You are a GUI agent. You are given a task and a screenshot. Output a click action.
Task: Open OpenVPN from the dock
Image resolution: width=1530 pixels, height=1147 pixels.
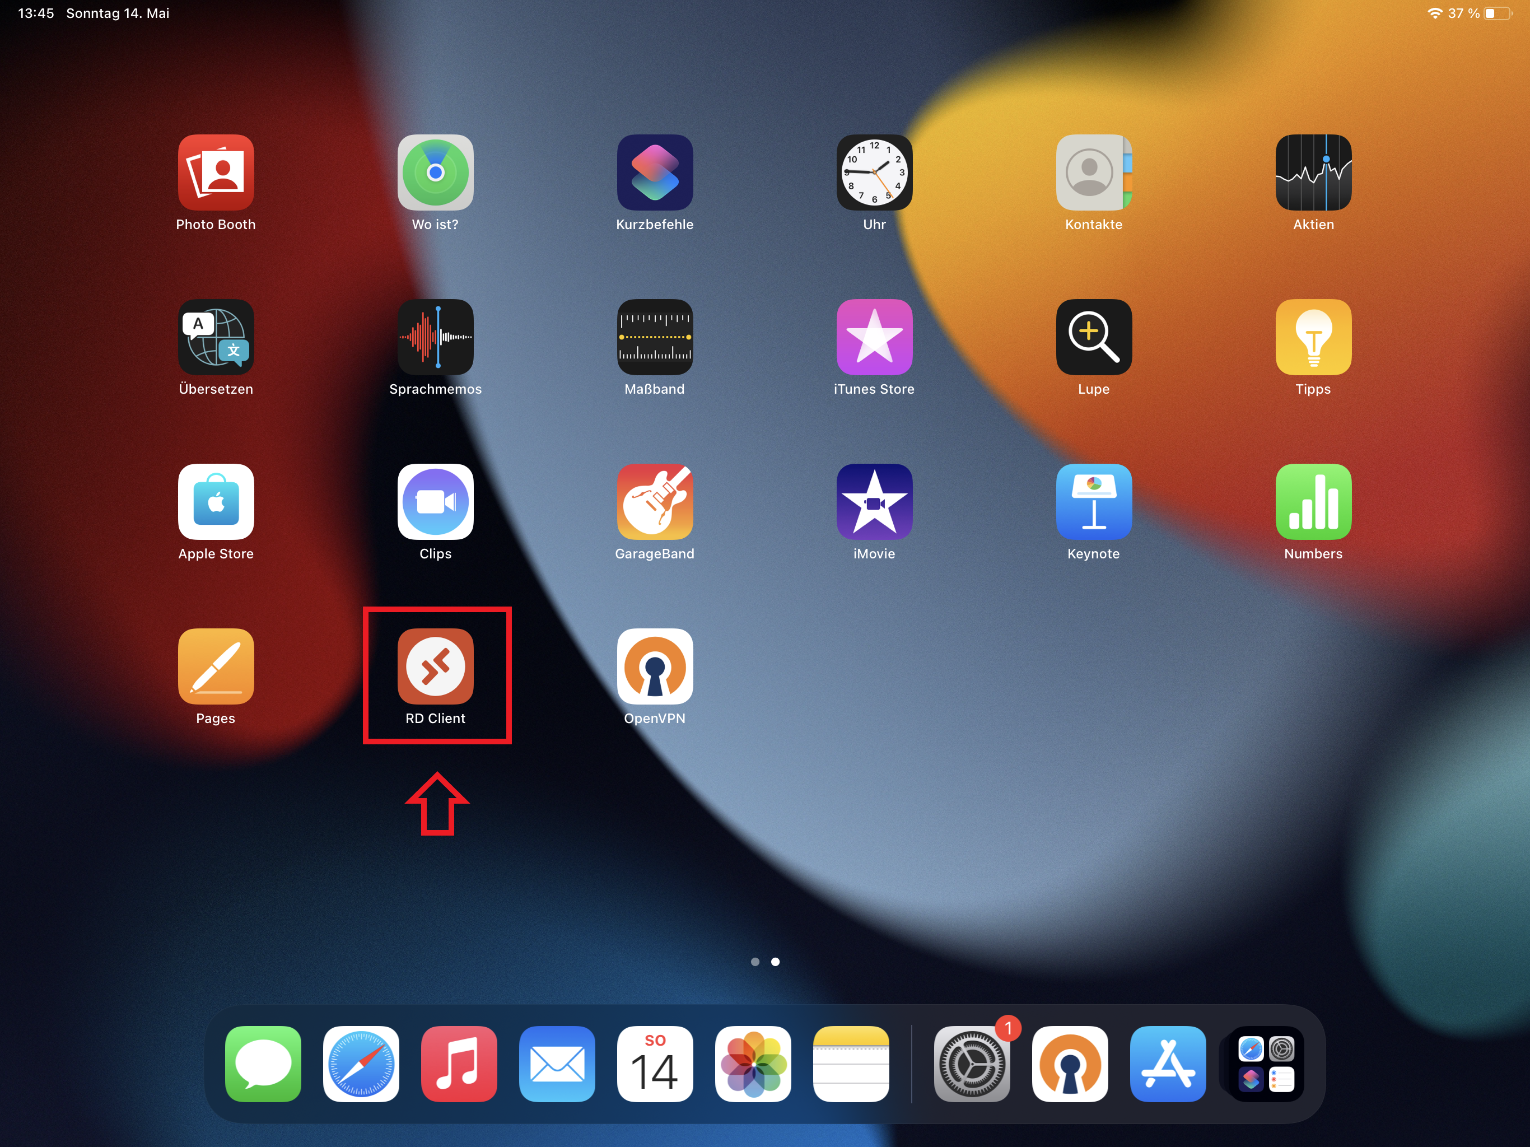[x=1070, y=1064]
